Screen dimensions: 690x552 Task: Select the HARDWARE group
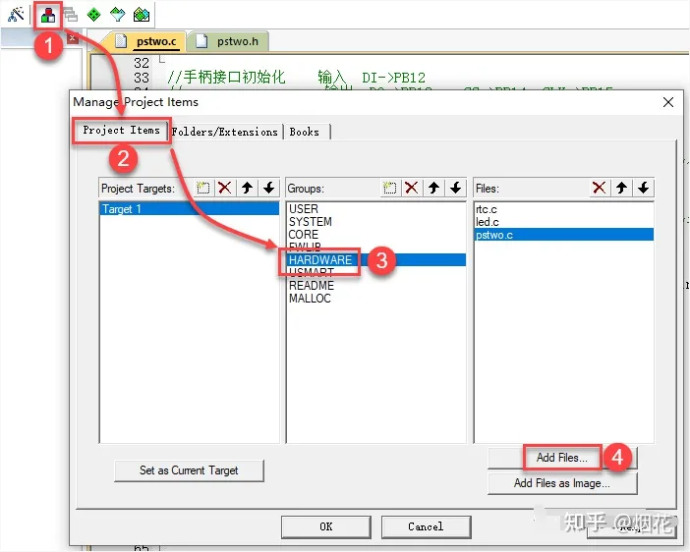coord(376,260)
